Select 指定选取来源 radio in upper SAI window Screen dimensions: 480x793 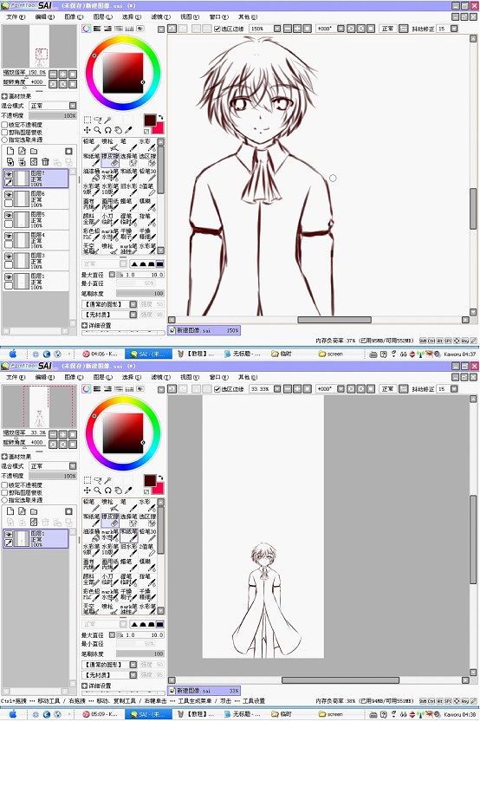[4, 140]
